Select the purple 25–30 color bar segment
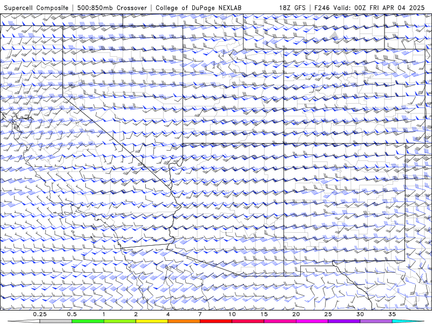The width and height of the screenshot is (432, 324). pyautogui.click(x=344, y=321)
